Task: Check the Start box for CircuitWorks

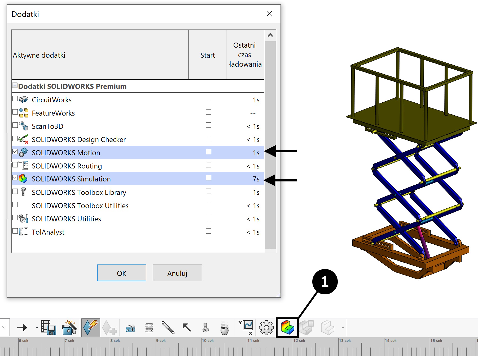Action: [209, 99]
